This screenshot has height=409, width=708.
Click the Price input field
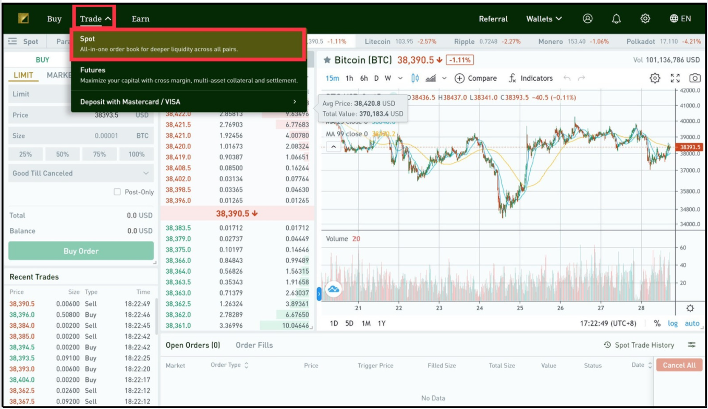(x=81, y=115)
